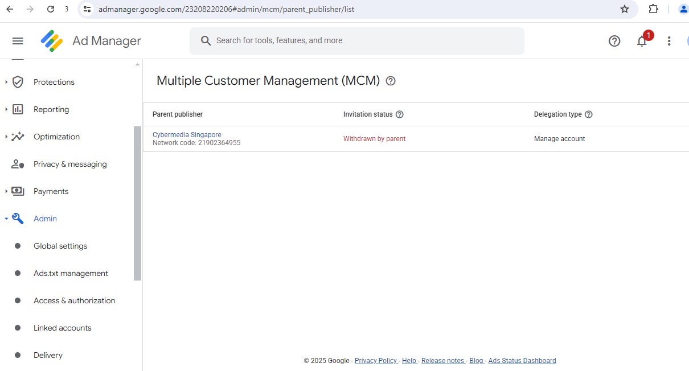Go back with browser back arrow
Image resolution: width=689 pixels, height=371 pixels.
pos(10,9)
